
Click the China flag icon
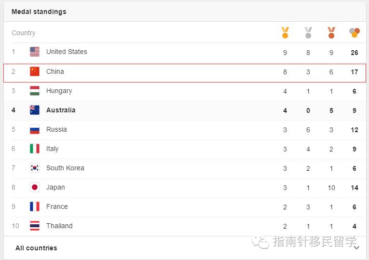[35, 71]
